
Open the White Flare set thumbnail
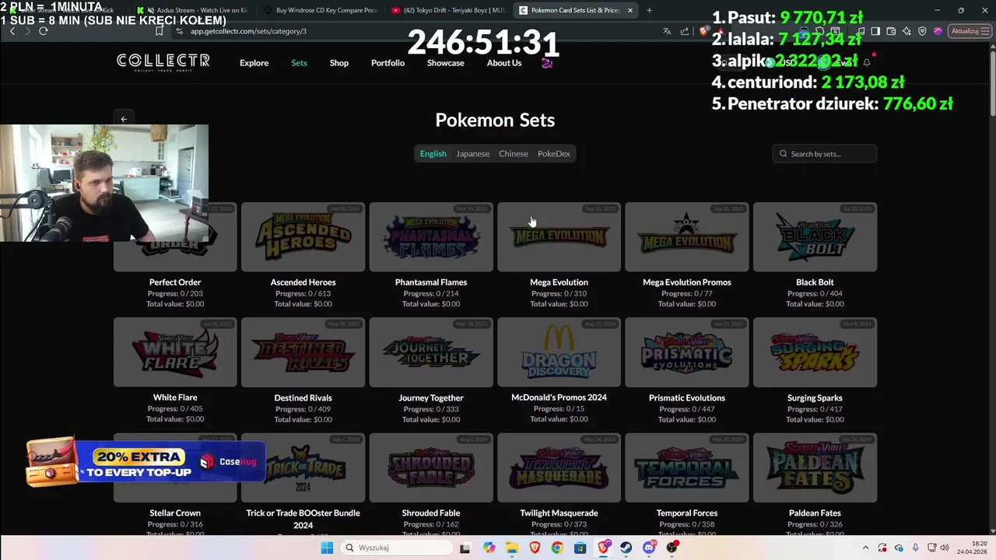pyautogui.click(x=175, y=352)
